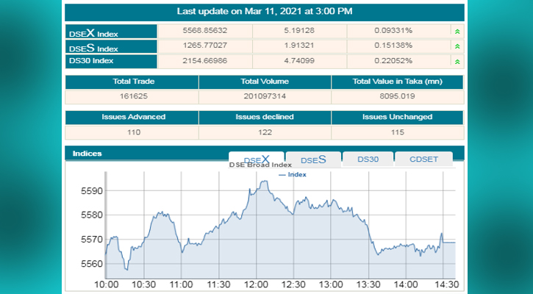Open the DSES chart tab
The height and width of the screenshot is (294, 533).
click(313, 159)
